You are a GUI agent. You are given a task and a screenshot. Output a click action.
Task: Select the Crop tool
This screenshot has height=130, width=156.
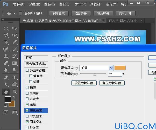pyautogui.click(x=6, y=42)
